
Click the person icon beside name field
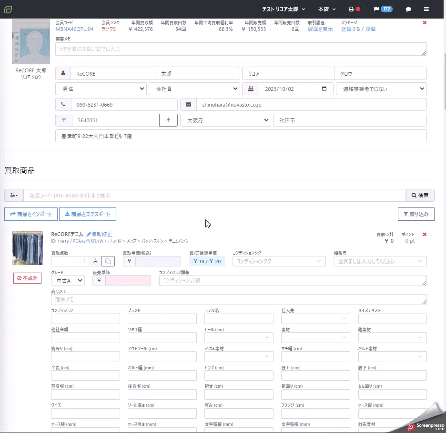point(63,73)
